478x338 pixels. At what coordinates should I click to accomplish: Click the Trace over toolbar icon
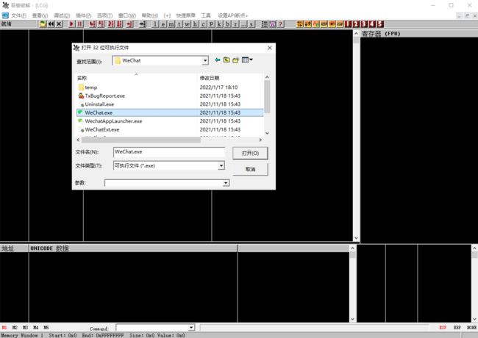click(119, 24)
